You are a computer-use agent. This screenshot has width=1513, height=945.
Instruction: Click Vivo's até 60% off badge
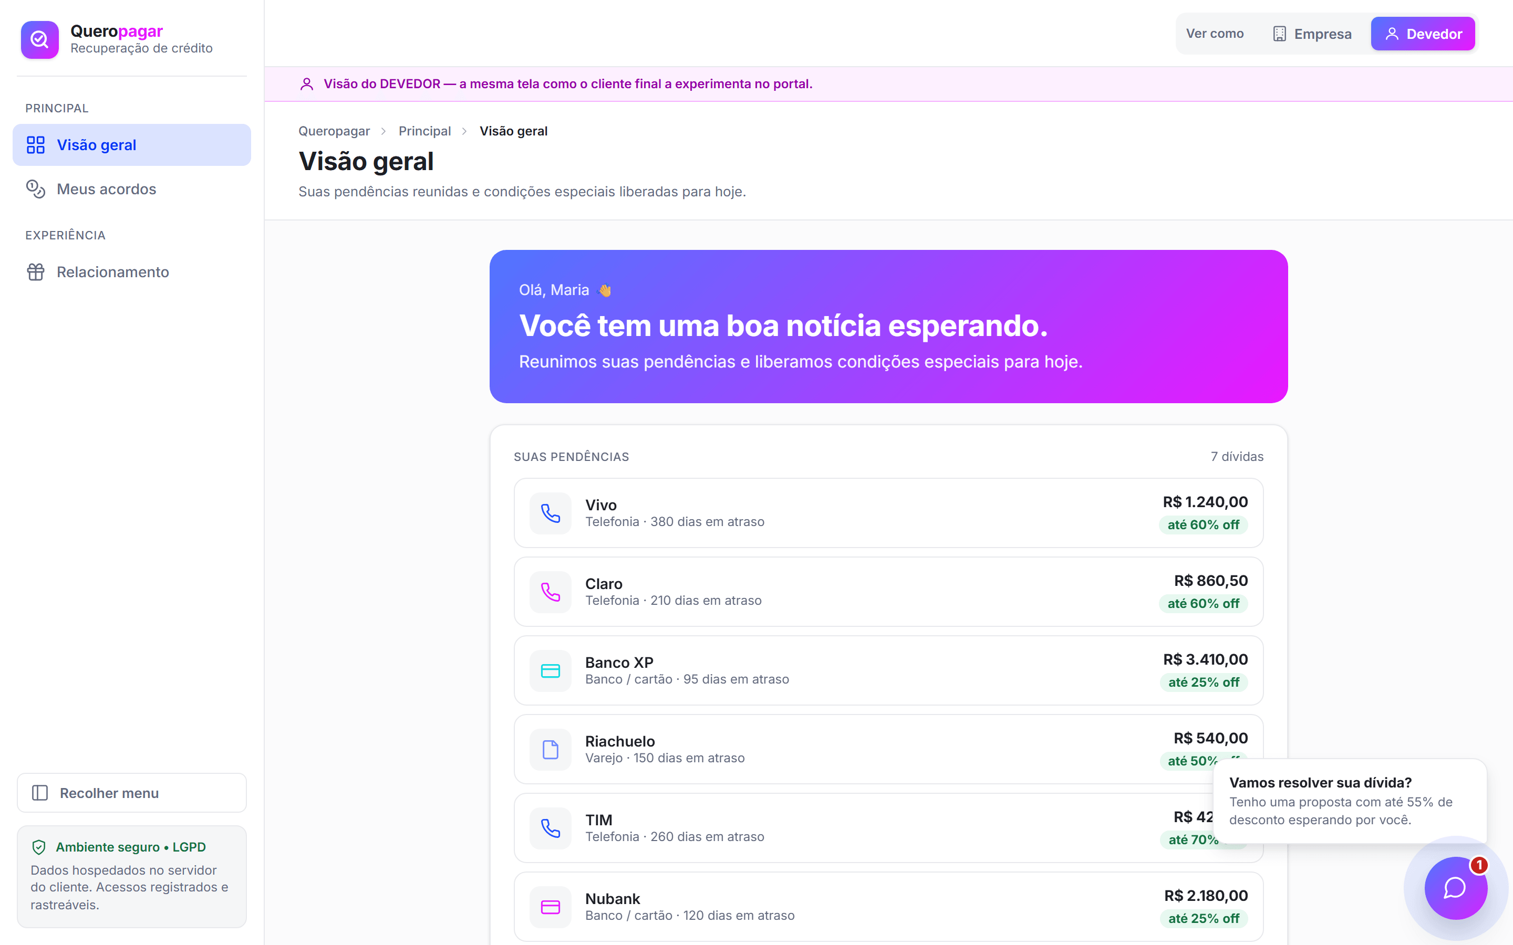click(x=1204, y=525)
